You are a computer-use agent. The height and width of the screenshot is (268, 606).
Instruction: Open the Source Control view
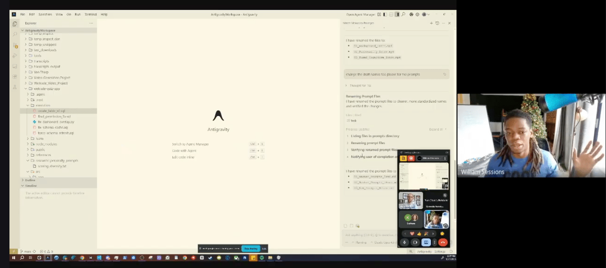(15, 45)
